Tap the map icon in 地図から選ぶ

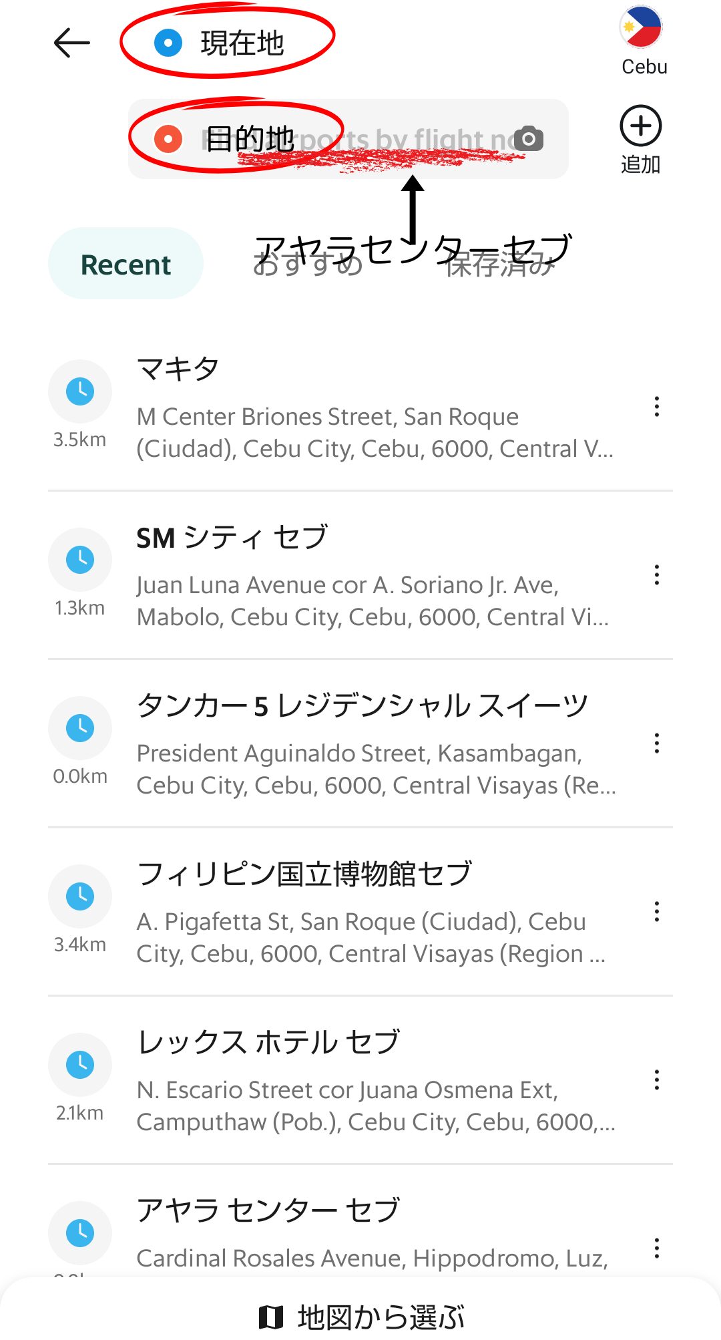(x=270, y=1317)
